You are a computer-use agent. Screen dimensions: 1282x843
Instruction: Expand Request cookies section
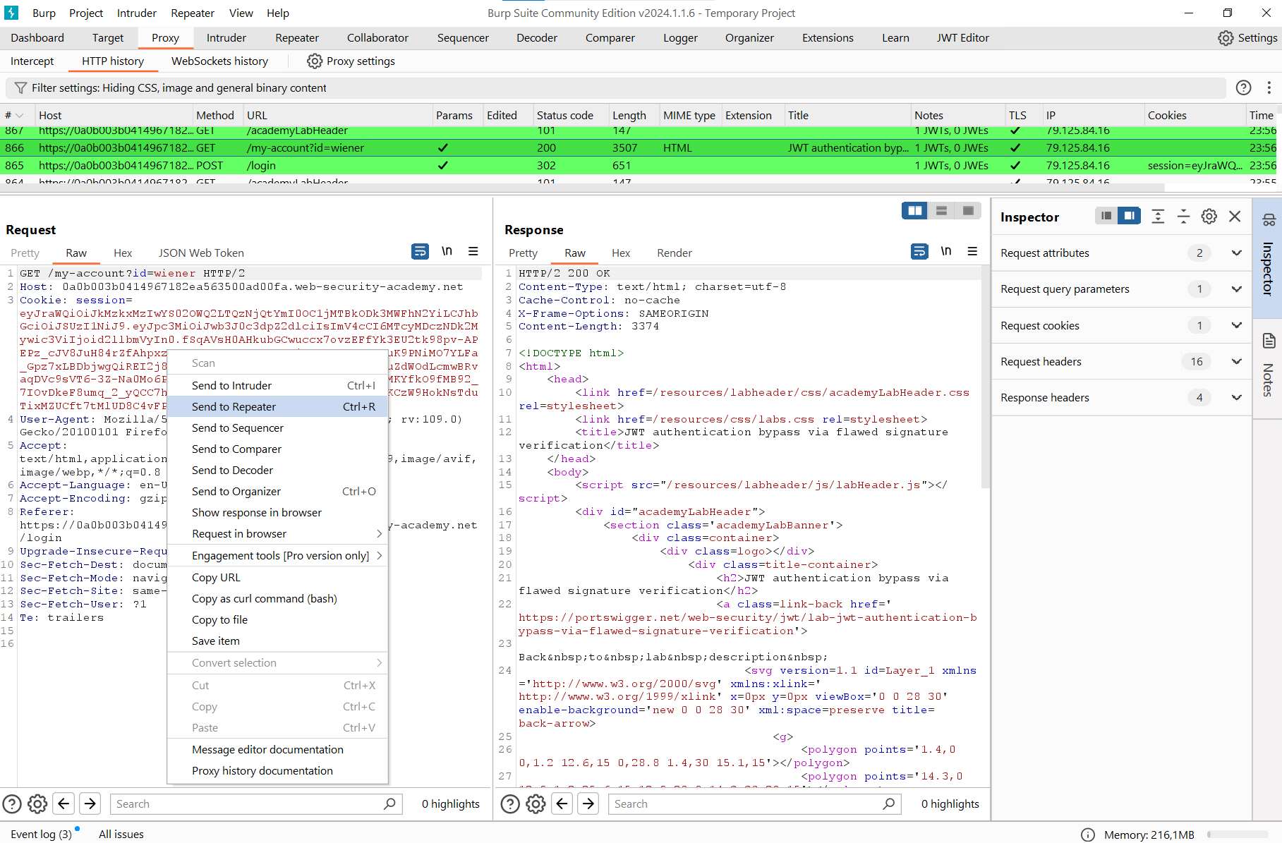[1236, 325]
